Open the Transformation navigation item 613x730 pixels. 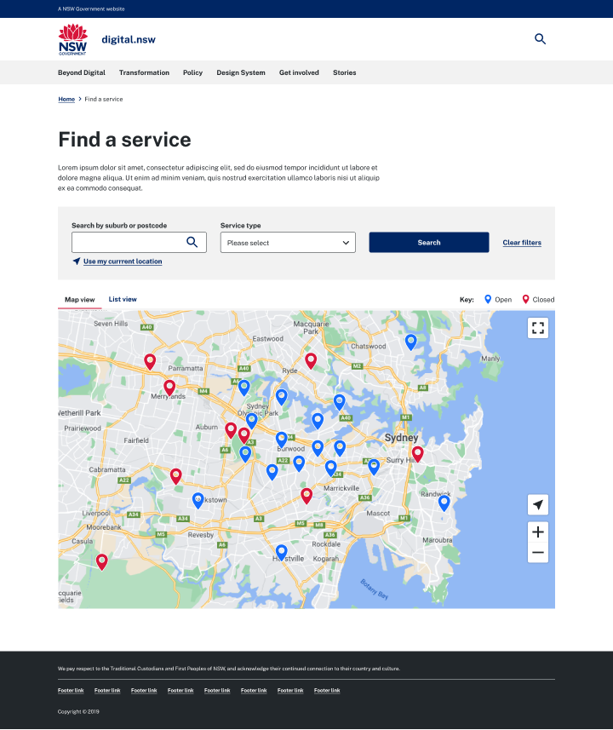pyautogui.click(x=144, y=72)
